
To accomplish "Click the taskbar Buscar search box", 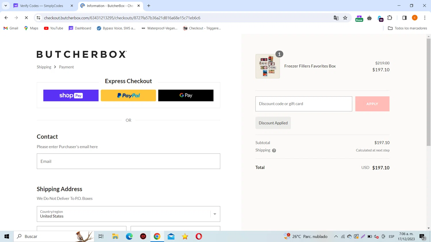I will point(54,236).
